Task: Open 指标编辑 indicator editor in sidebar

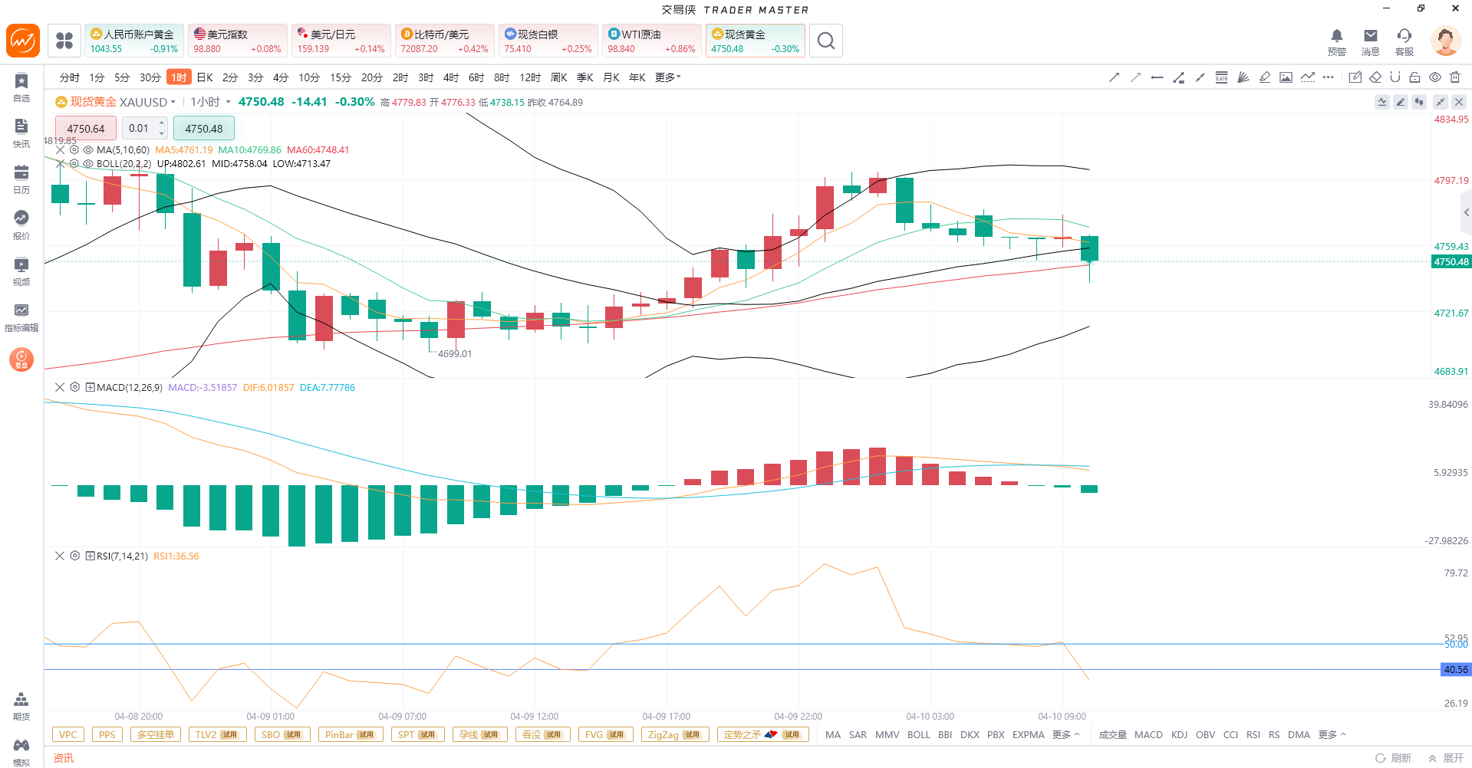Action: [21, 317]
